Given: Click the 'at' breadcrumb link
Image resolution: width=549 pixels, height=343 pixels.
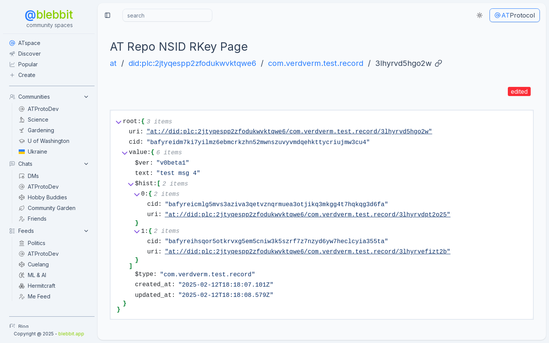Looking at the screenshot, I should pyautogui.click(x=113, y=63).
